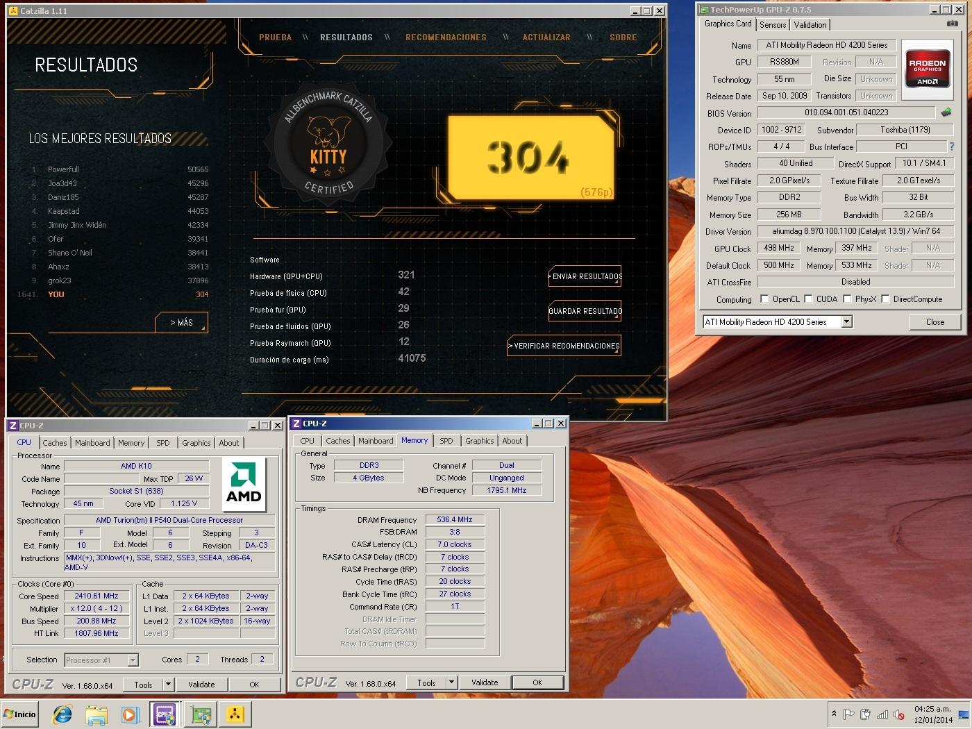Select the YOU row in results list

tap(113, 294)
